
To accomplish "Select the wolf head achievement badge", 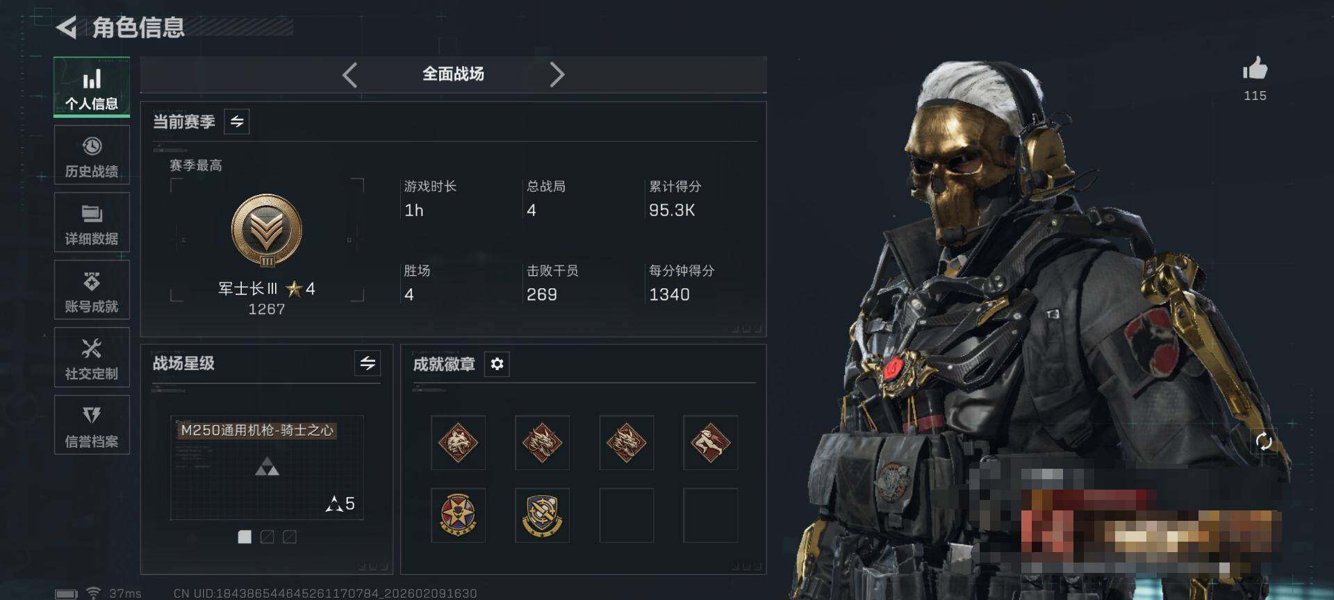I will (x=458, y=443).
